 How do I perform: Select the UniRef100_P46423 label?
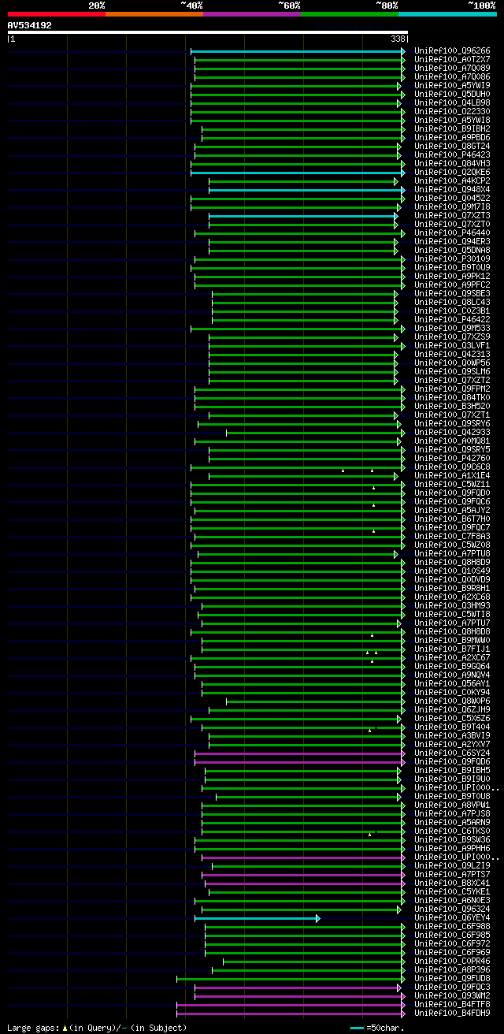[452, 155]
